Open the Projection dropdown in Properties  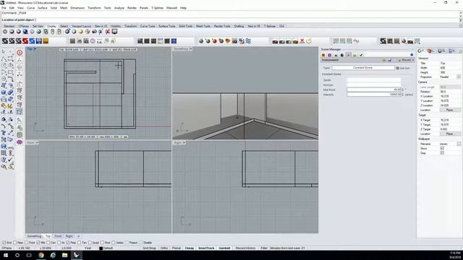tap(458, 77)
